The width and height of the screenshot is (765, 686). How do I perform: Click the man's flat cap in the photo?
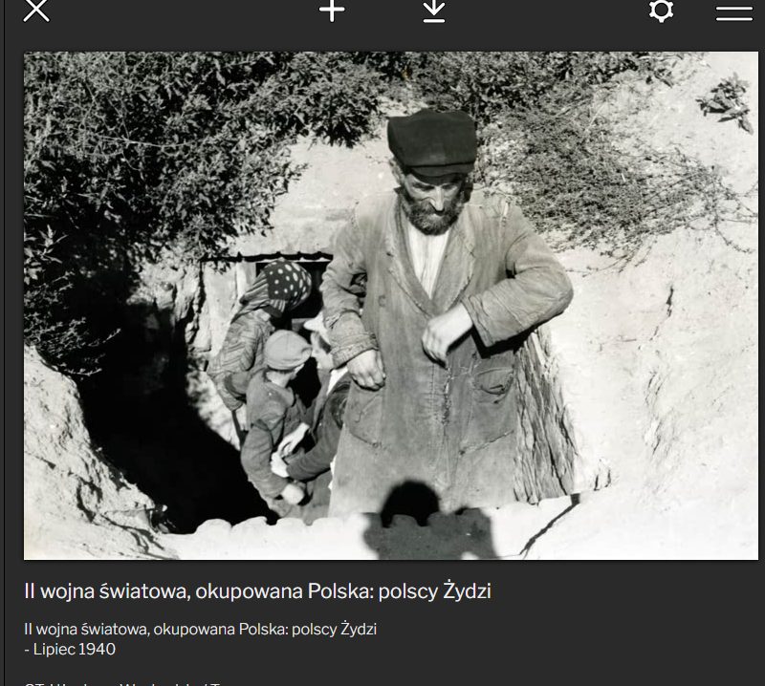click(x=432, y=142)
